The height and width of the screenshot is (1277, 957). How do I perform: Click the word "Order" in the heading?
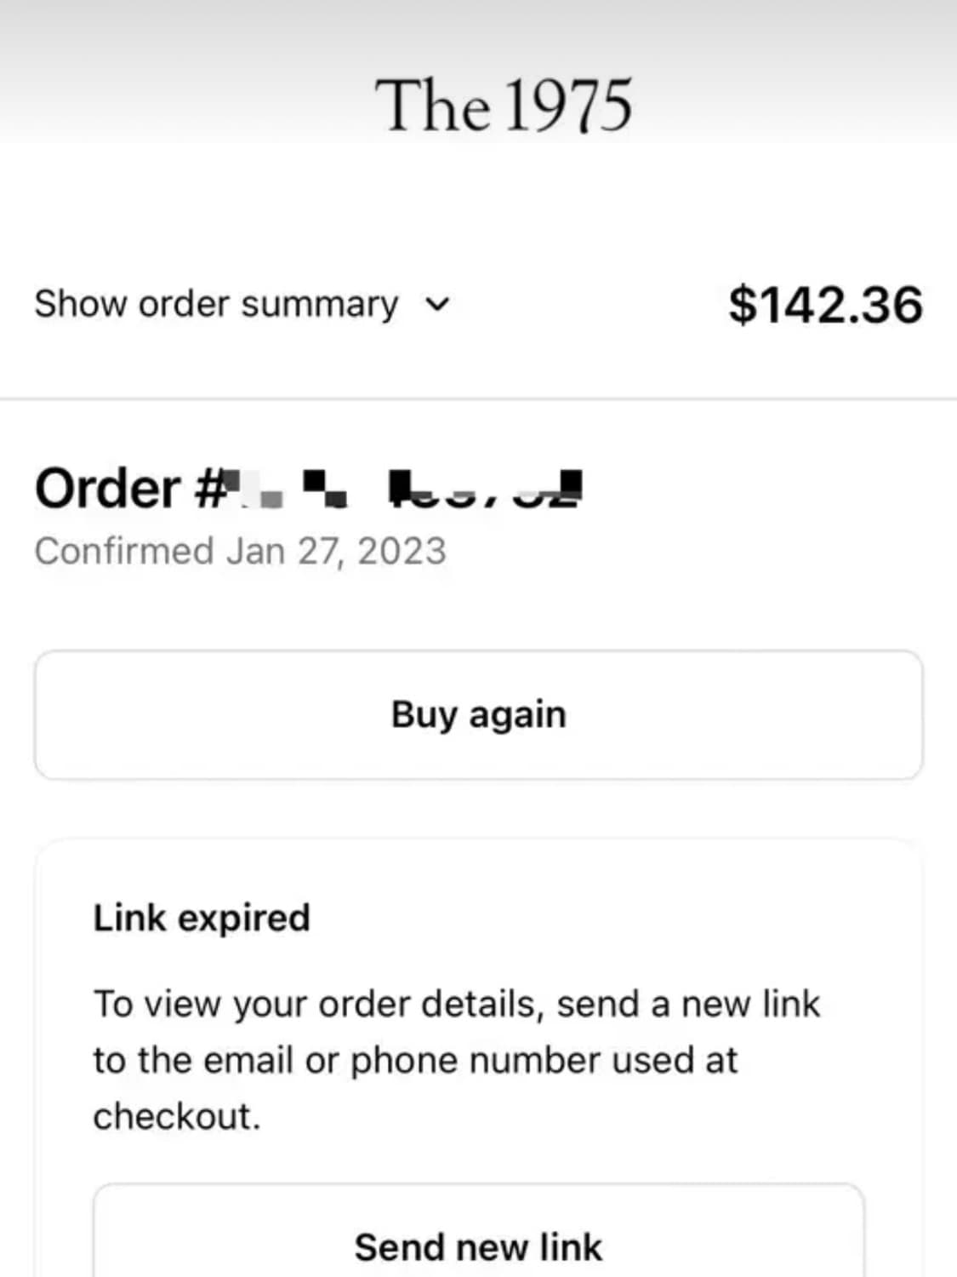point(107,489)
